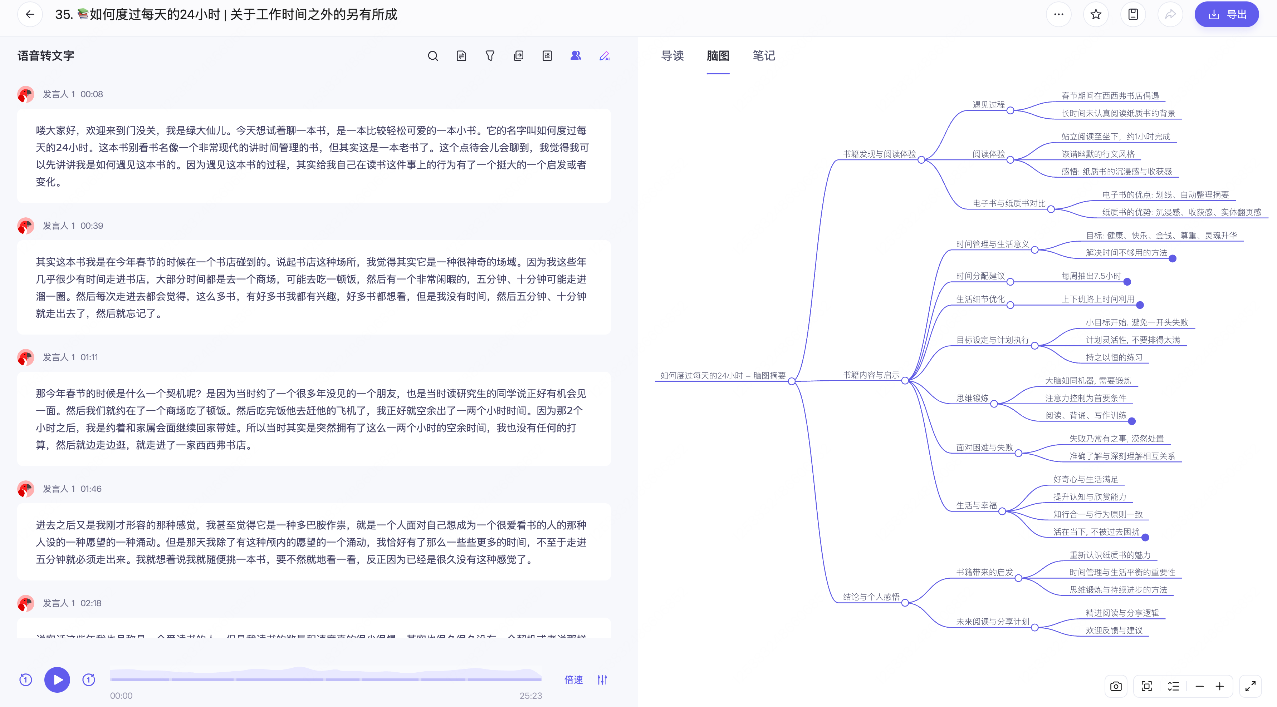This screenshot has height=707, width=1277.
Task: Expand the collapsed 每周抽出7.5小时 node
Action: point(1127,282)
